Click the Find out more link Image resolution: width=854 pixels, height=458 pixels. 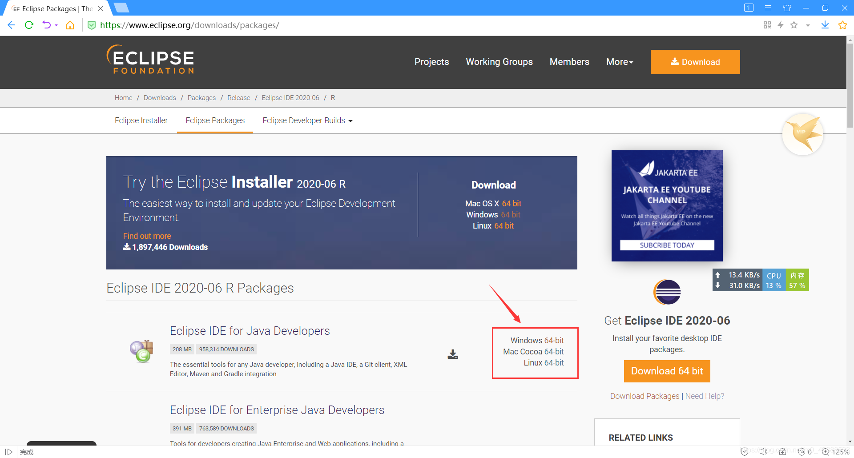pyautogui.click(x=147, y=236)
